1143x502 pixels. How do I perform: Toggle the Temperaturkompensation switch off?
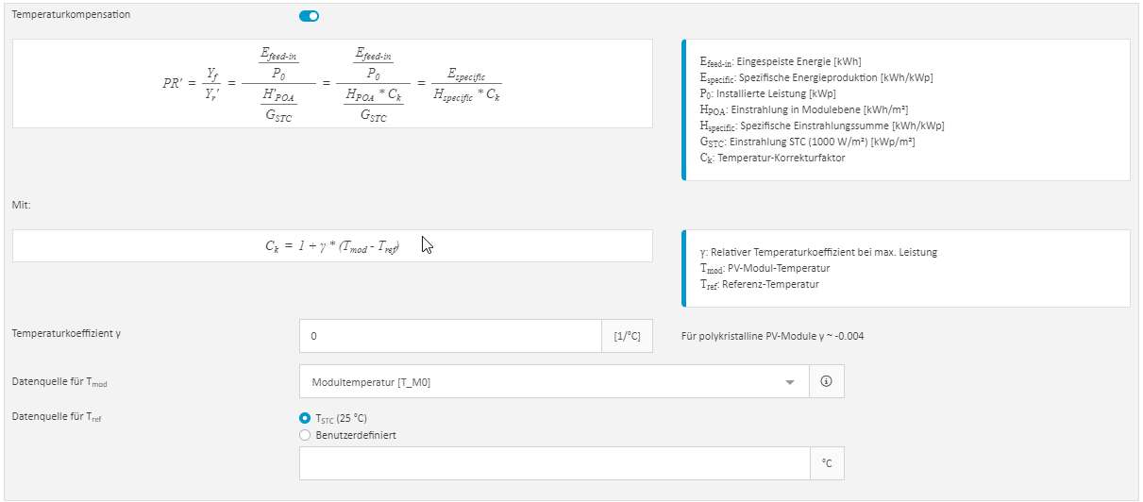click(310, 16)
